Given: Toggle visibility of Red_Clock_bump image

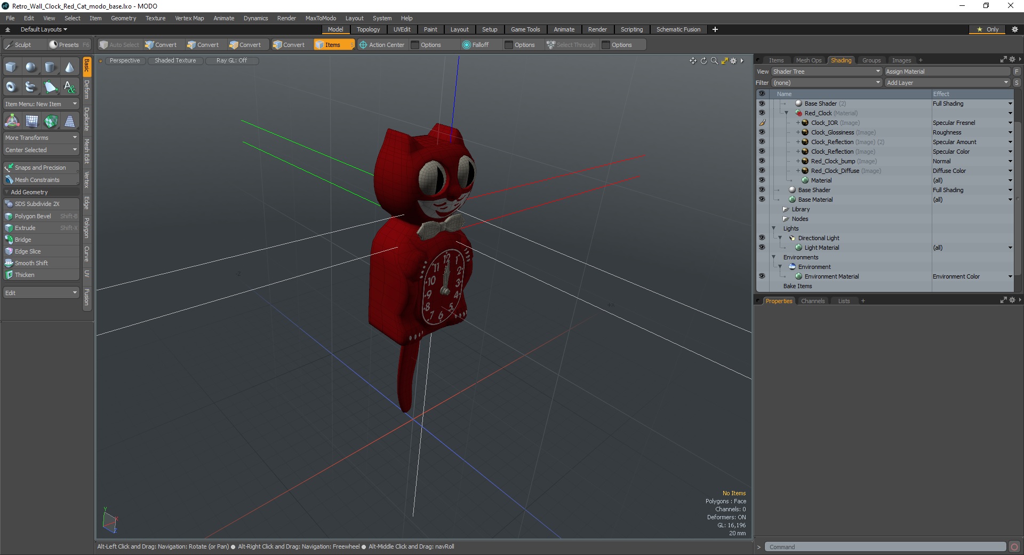Looking at the screenshot, I should click(x=762, y=161).
